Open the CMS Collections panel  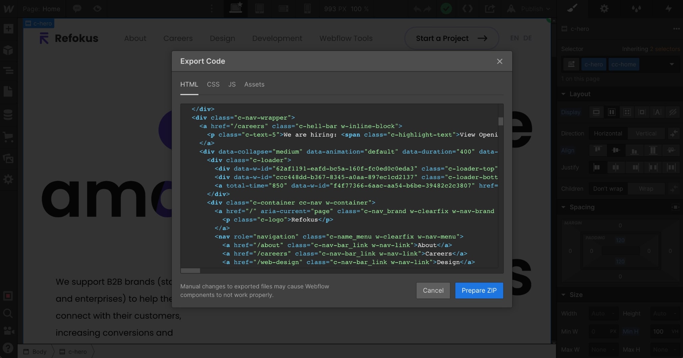coord(8,114)
